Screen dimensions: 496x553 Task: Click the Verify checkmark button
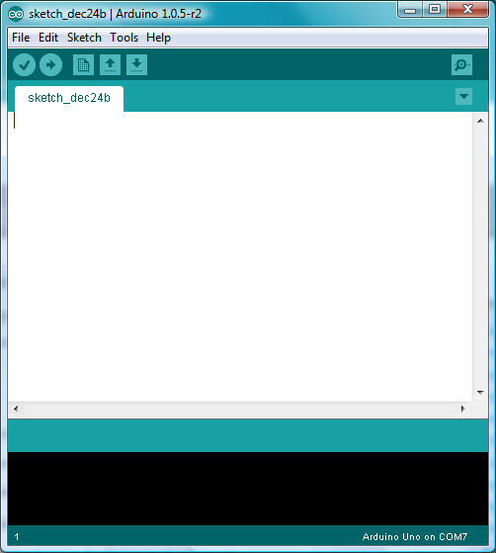point(24,65)
